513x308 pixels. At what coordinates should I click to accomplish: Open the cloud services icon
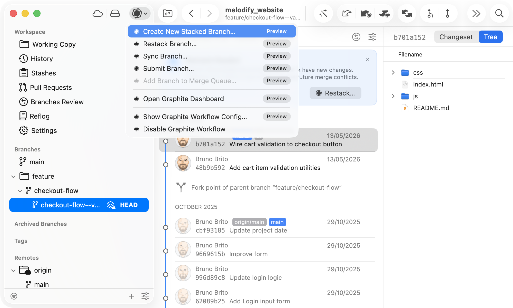(x=97, y=13)
